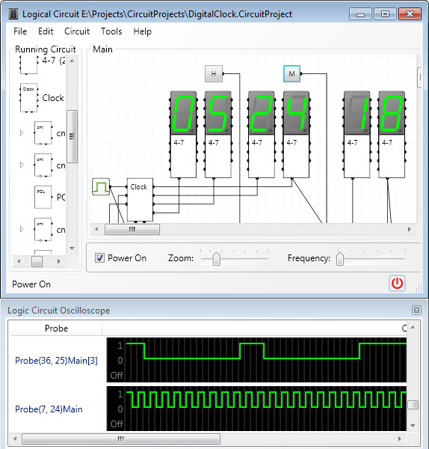
Task: Select the 4-7 decoder under digit 4
Action: coord(296,156)
